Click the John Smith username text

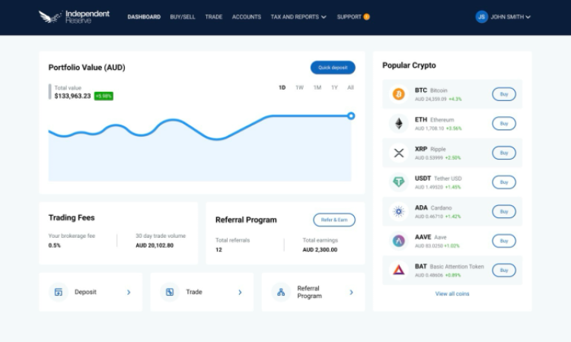507,17
